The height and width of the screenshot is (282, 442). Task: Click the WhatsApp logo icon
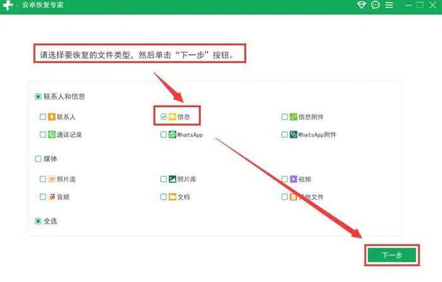coord(172,134)
